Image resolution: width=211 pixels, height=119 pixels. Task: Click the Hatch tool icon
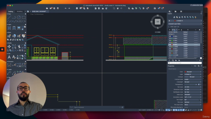9,28
